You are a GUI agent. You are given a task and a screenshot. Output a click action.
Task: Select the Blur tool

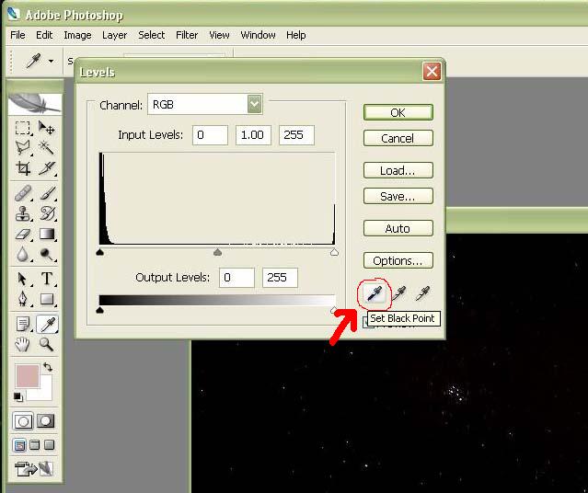point(23,254)
